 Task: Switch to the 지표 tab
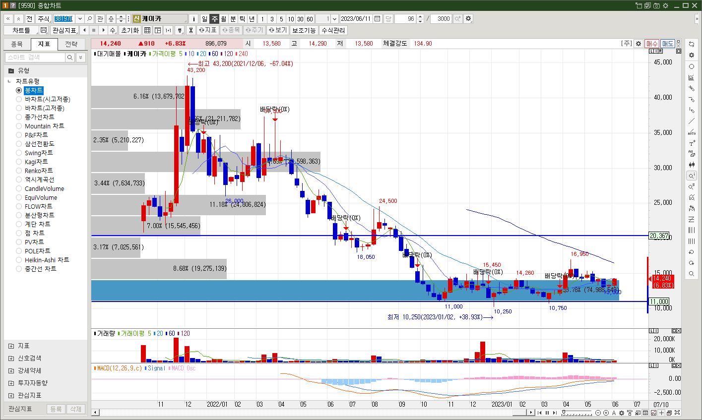pyautogui.click(x=44, y=44)
